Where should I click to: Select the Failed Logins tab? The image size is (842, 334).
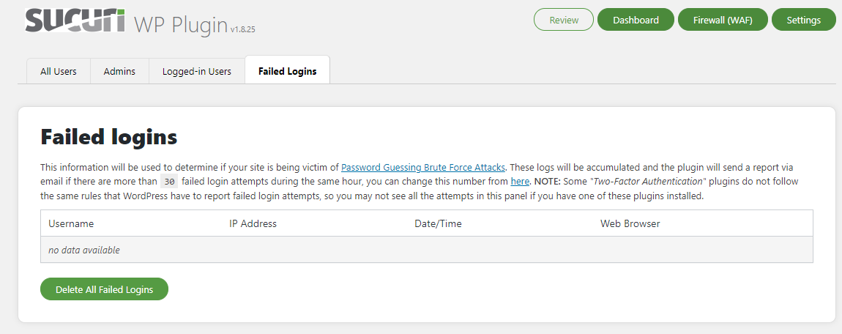pos(288,71)
